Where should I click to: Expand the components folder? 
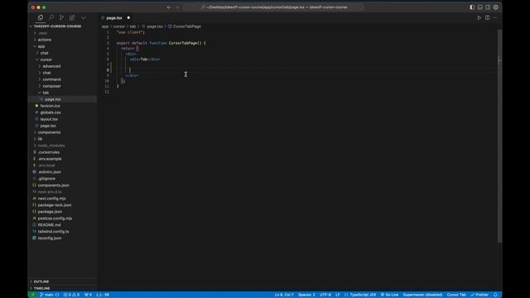pyautogui.click(x=49, y=132)
